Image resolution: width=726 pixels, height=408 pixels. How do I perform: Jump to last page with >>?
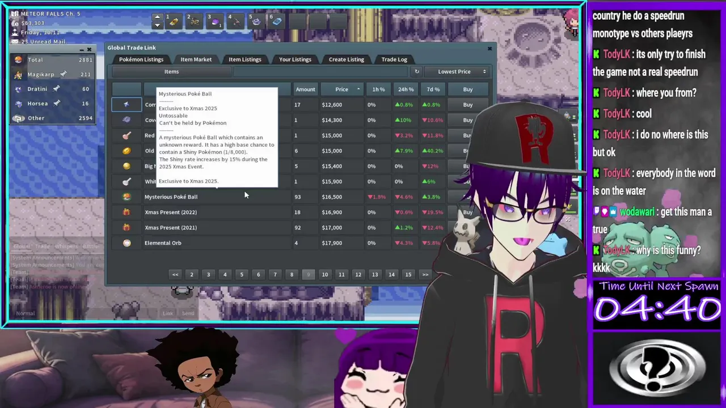425,275
